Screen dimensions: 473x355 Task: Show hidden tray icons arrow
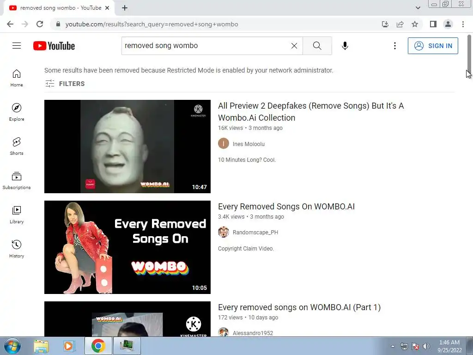click(393, 346)
